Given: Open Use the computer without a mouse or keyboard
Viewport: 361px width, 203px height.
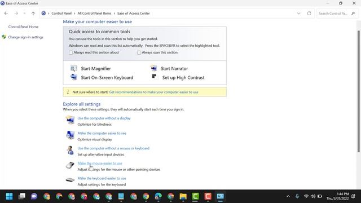Looking at the screenshot, I should pos(113,148).
